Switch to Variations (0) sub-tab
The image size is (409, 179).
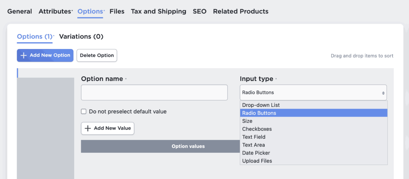[x=81, y=37]
